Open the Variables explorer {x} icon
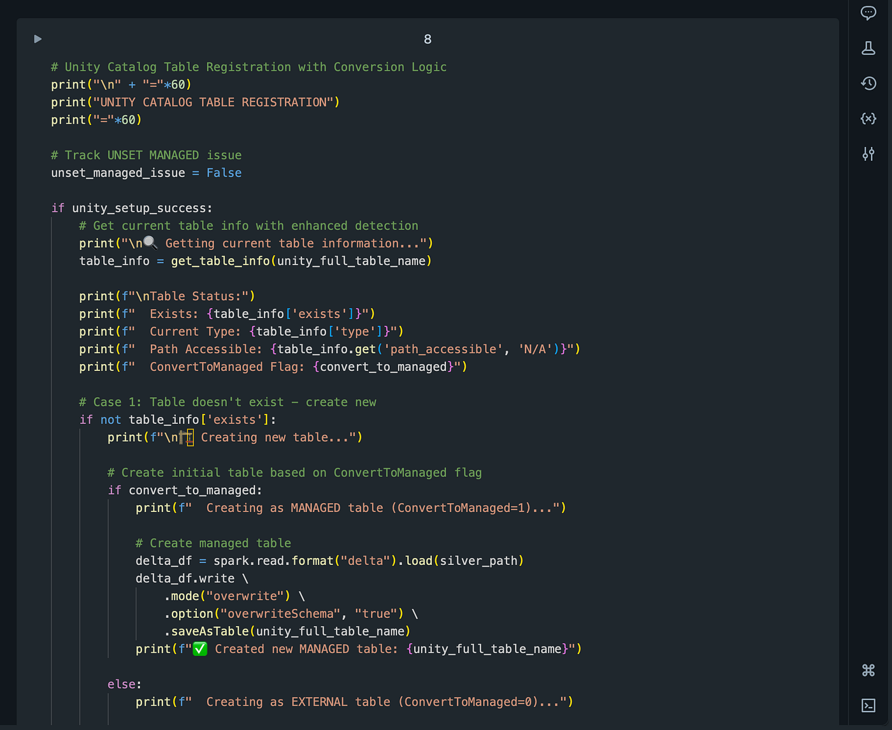This screenshot has width=892, height=730. 868,119
